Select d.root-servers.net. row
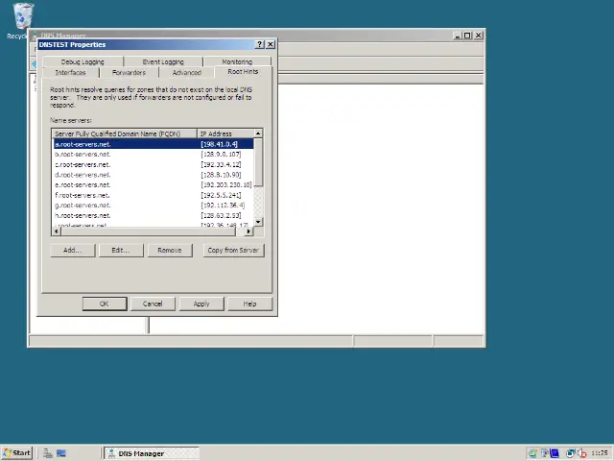This screenshot has height=461, width=614. click(x=153, y=175)
